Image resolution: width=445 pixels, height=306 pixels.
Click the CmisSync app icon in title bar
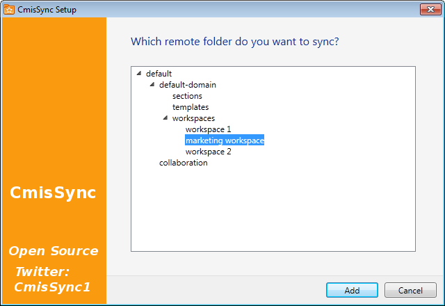pos(9,10)
